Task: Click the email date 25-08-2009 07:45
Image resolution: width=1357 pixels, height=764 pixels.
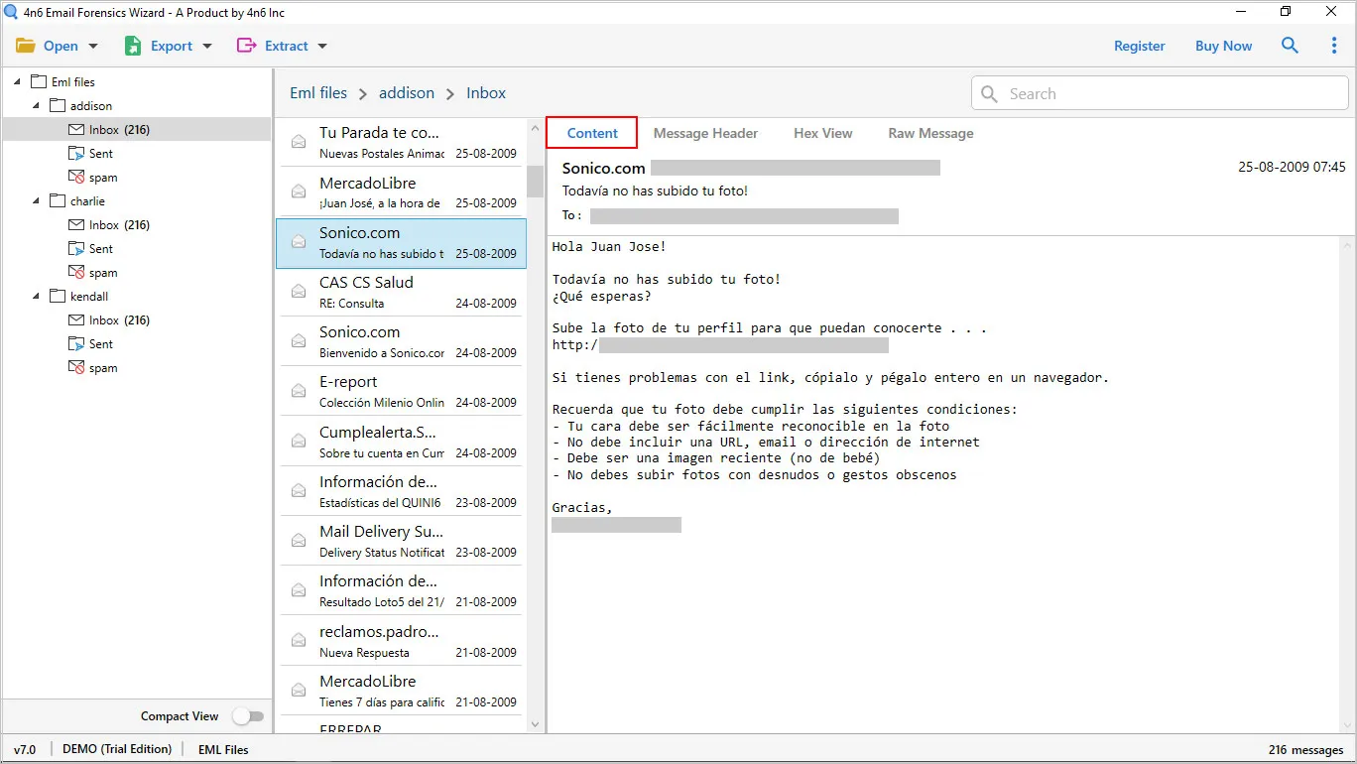Action: (1292, 167)
